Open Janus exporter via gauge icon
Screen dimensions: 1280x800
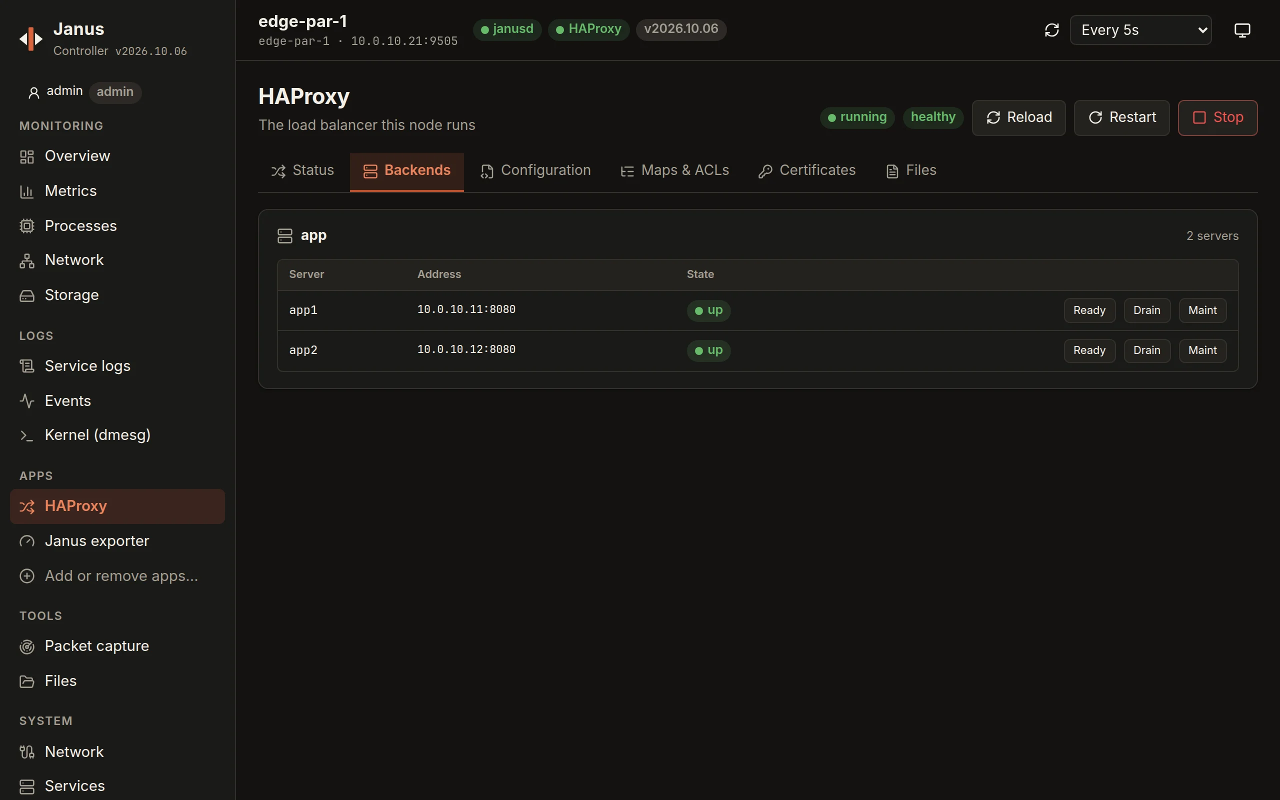(x=27, y=541)
